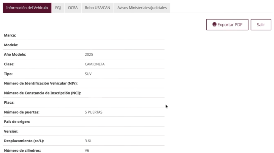Screen dimensions: 274x153
Task: Select the value 5 PUERTAS
Action: 94,112
